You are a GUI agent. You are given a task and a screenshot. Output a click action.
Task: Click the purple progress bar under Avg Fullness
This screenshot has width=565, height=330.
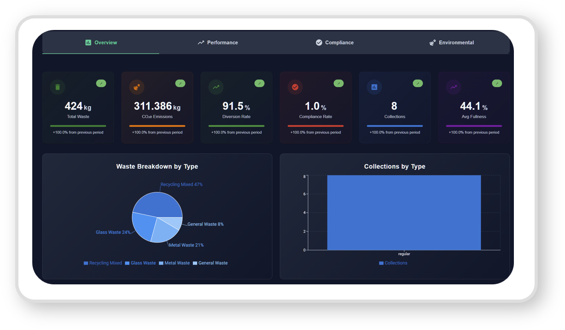(474, 126)
